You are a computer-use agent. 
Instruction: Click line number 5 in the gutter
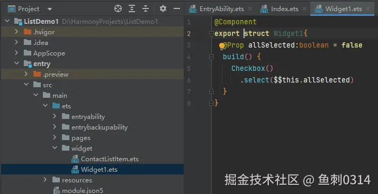tap(189, 68)
